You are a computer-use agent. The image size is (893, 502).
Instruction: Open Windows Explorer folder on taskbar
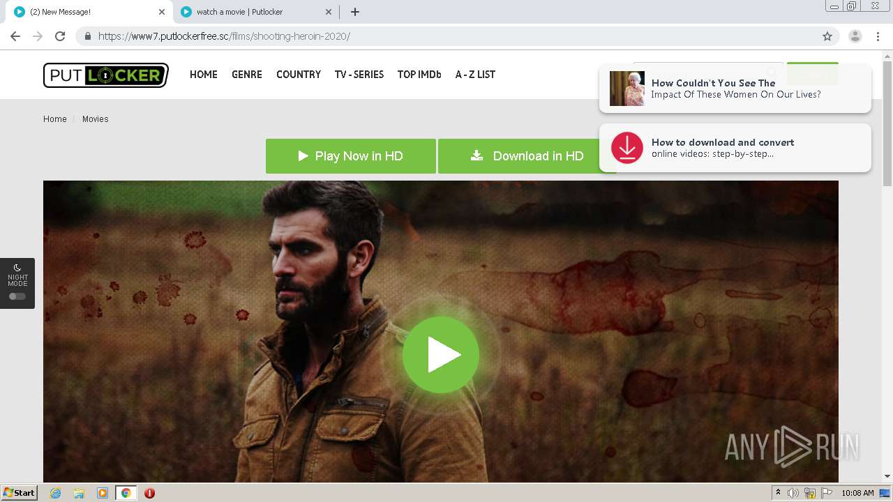[79, 493]
